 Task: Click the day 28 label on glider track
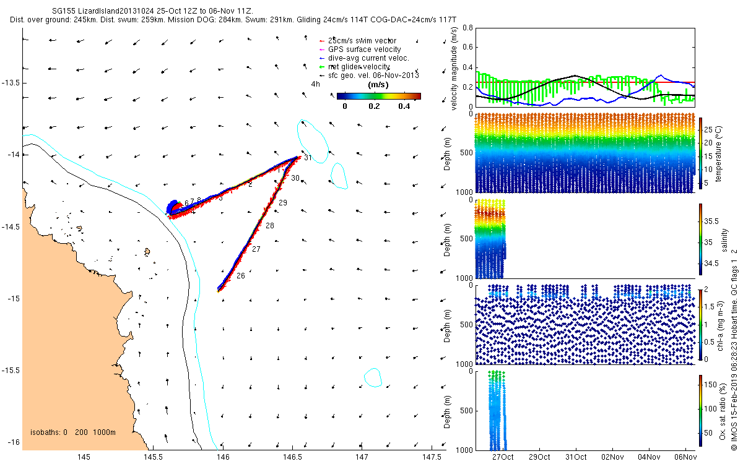click(x=270, y=226)
